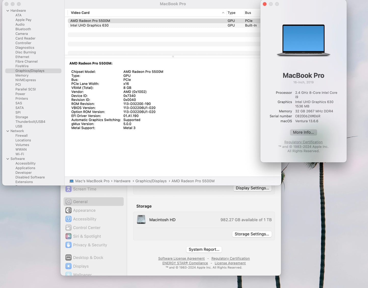
Task: Open the Screen Time settings icon
Action: tap(68, 189)
